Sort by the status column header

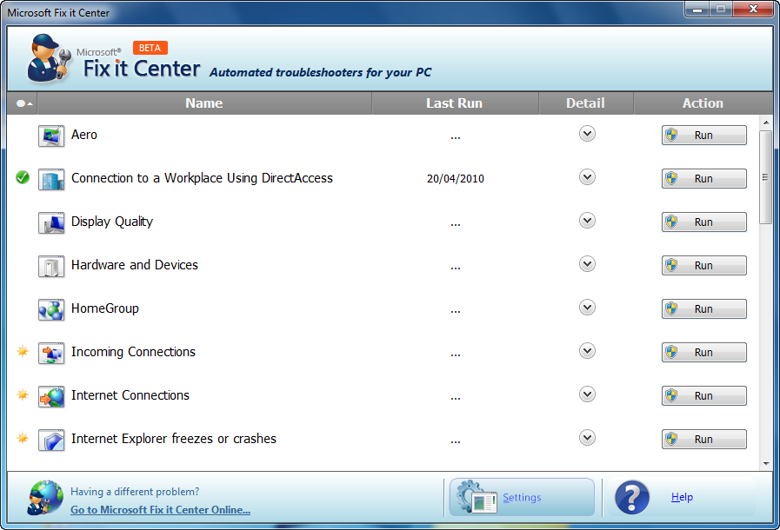[x=23, y=103]
